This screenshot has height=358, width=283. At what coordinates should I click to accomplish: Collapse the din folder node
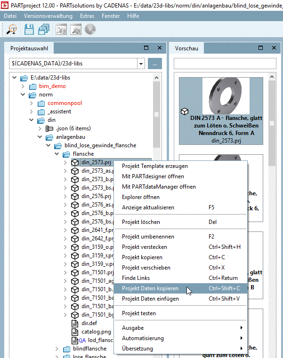(32, 120)
